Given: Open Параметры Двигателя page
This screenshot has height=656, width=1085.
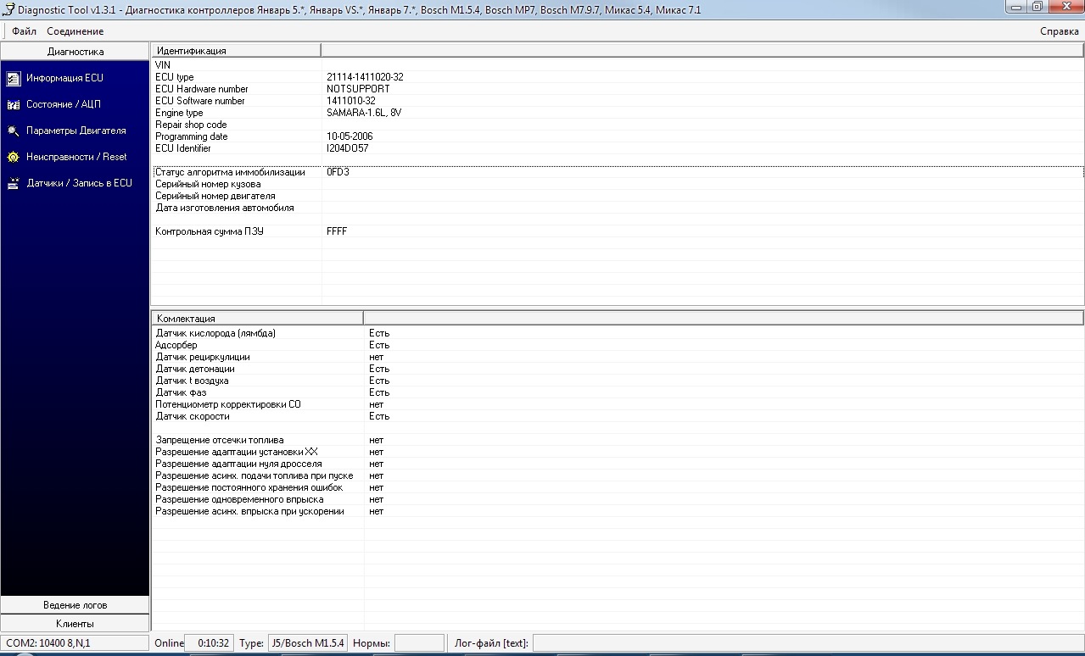Looking at the screenshot, I should (x=76, y=131).
